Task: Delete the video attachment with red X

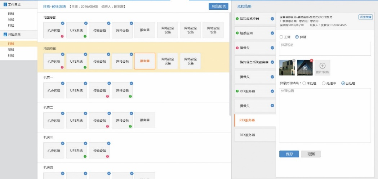Action: tap(311, 60)
